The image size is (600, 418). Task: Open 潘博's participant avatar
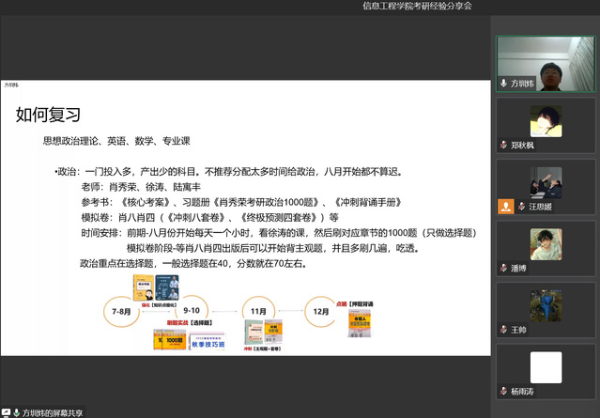click(x=546, y=244)
